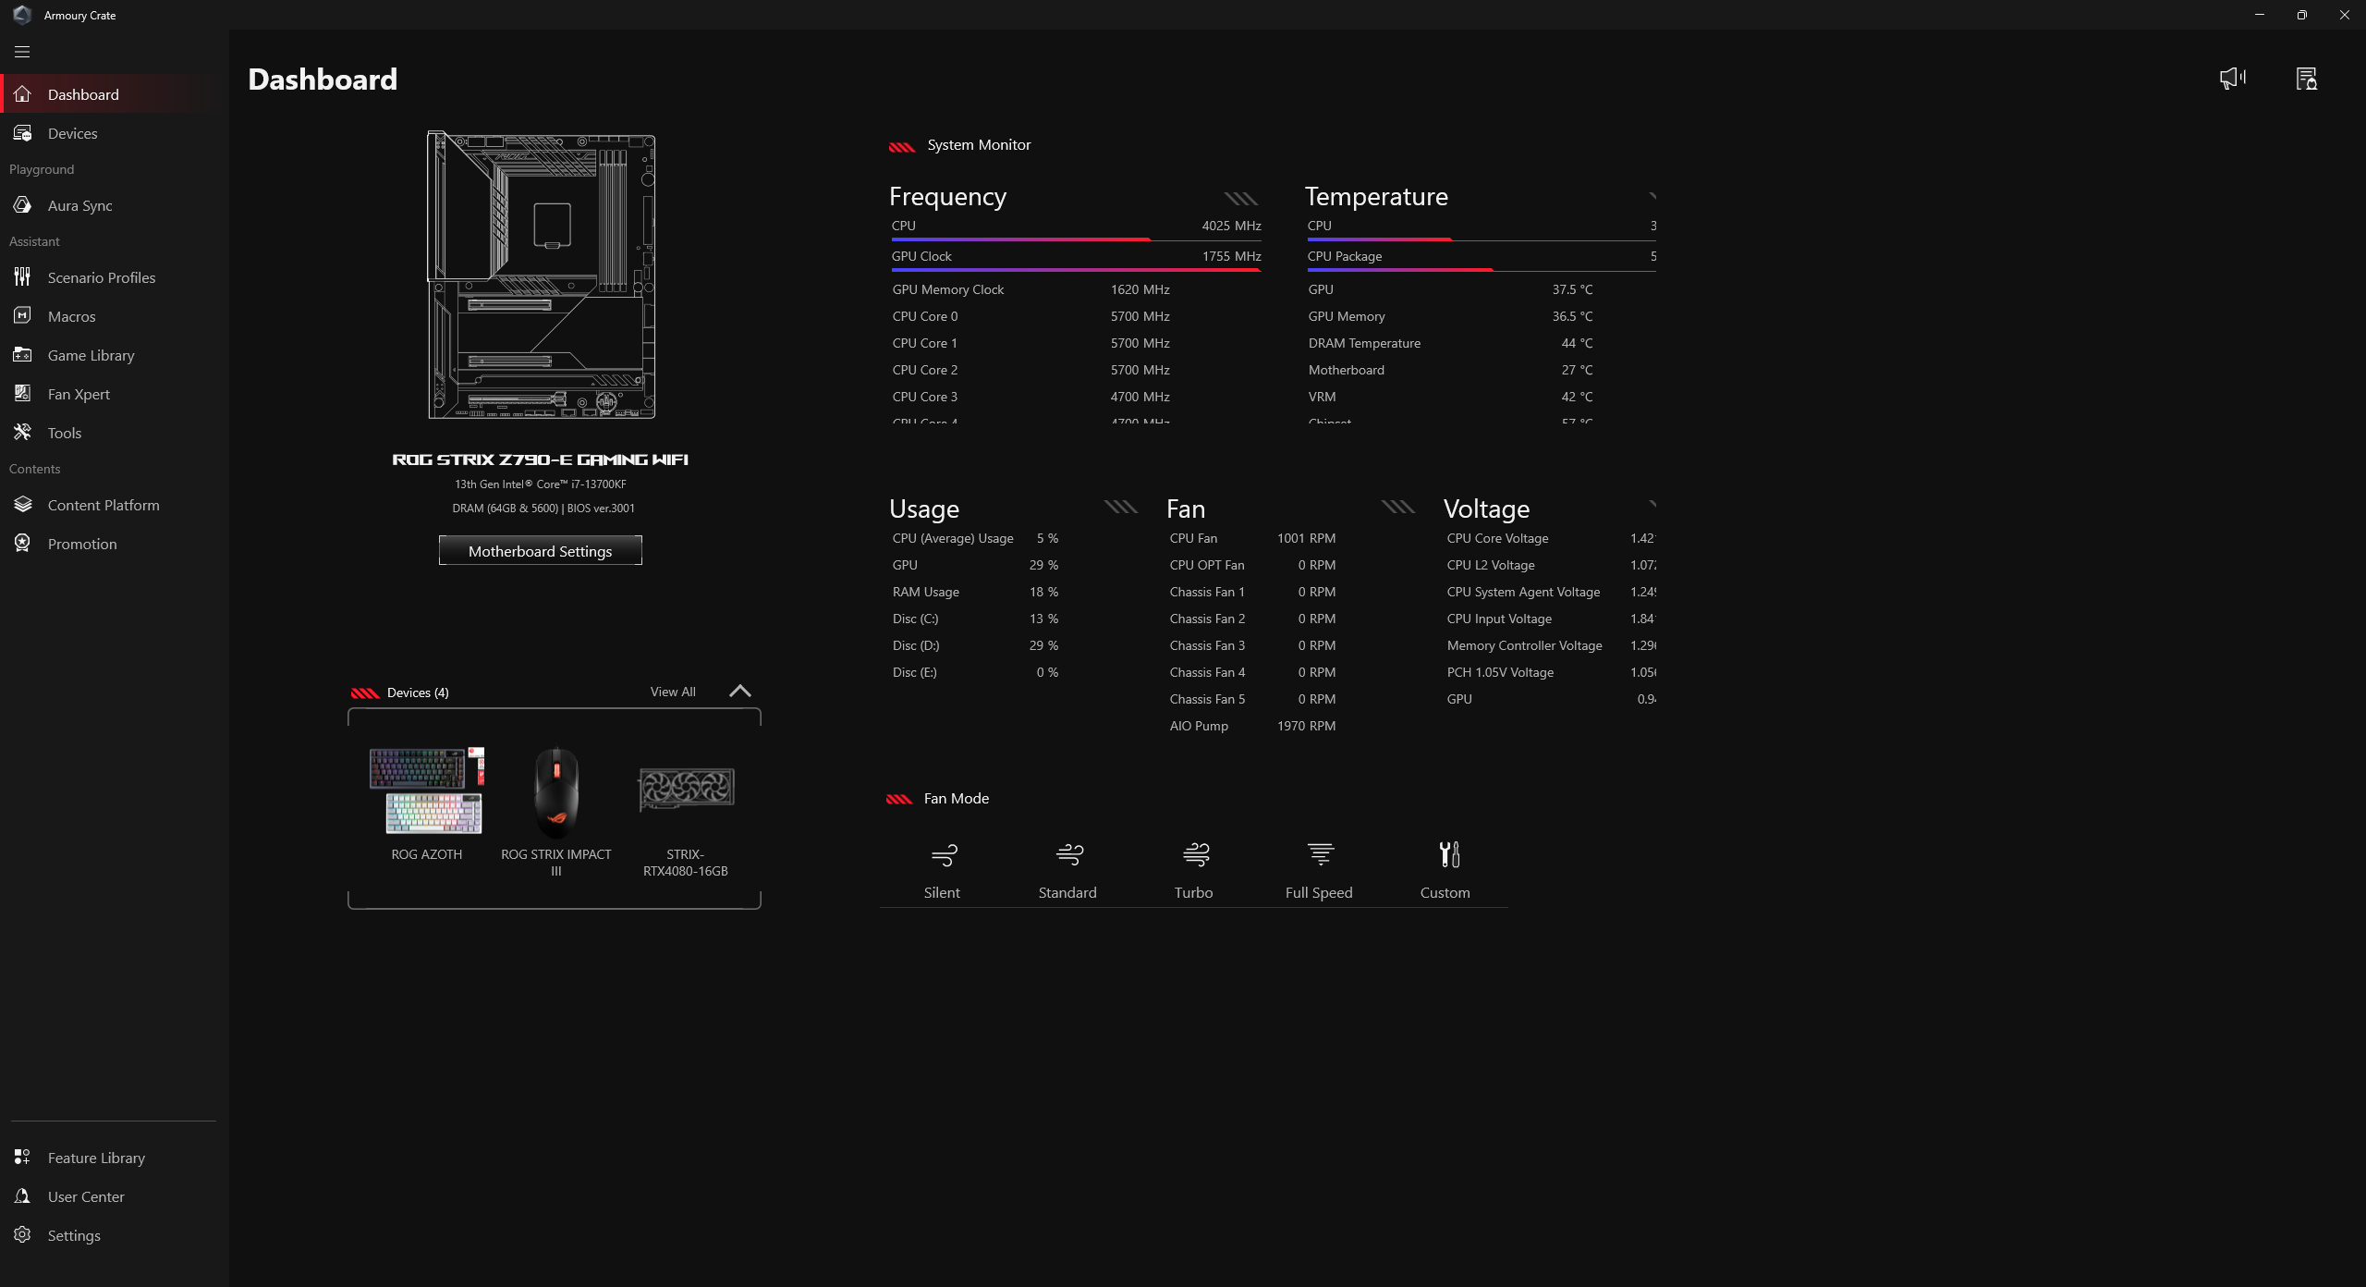Image resolution: width=2366 pixels, height=1287 pixels.
Task: Click the Game Library icon
Action: point(22,355)
